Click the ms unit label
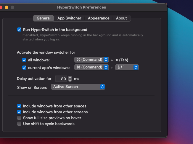Screen dimensions: 193x144 pos(77,79)
